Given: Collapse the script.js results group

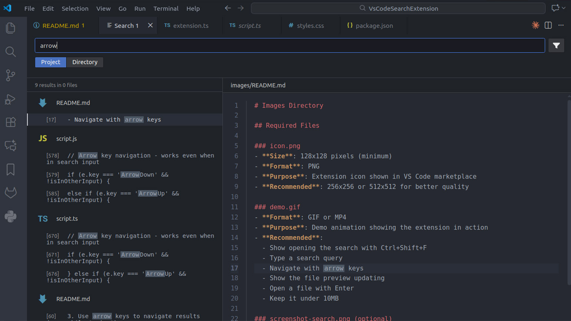Looking at the screenshot, I should coord(66,139).
